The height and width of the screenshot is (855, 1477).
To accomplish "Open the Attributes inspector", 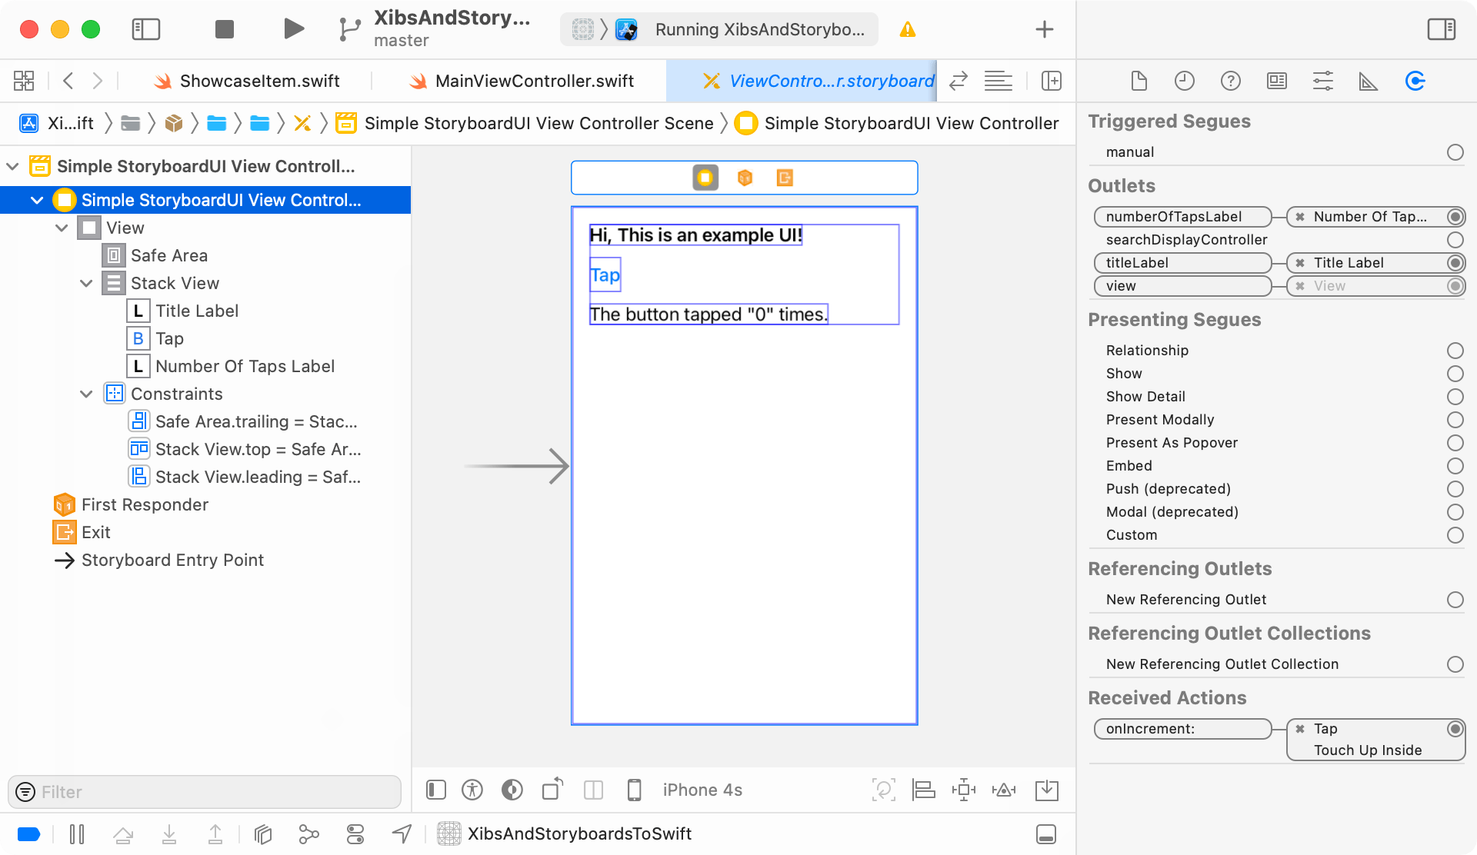I will (1323, 81).
